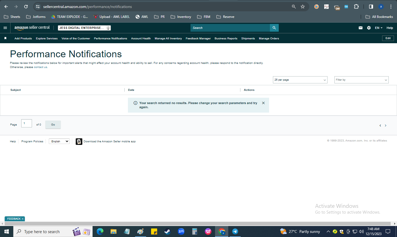Open Chrome profile avatar
Viewport: 397px width, 237px height.
click(381, 7)
